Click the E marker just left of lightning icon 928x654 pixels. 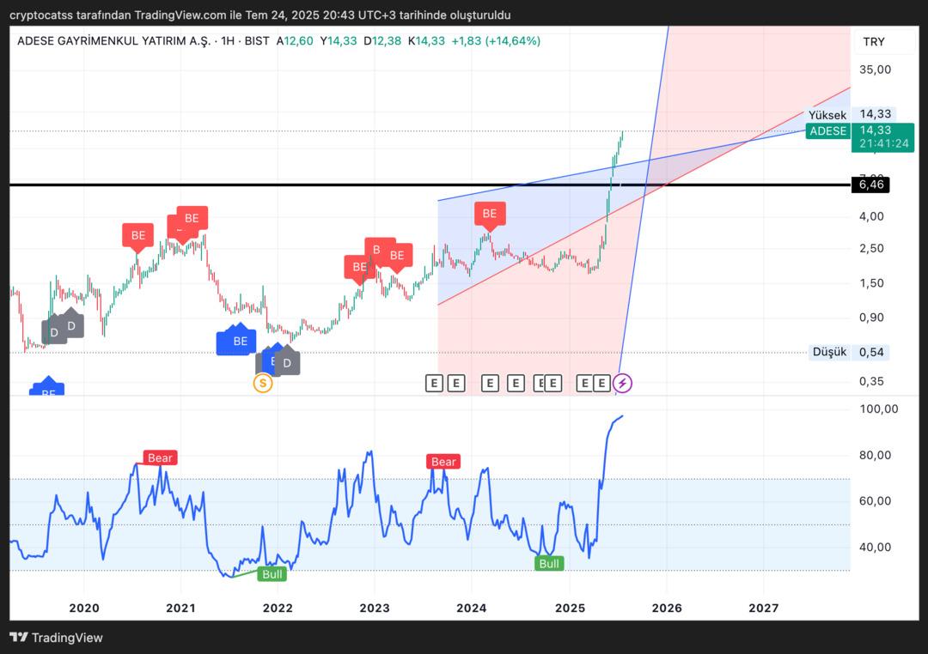tap(601, 383)
